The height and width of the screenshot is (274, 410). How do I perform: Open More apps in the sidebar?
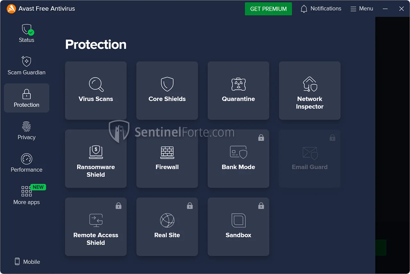[x=27, y=195]
